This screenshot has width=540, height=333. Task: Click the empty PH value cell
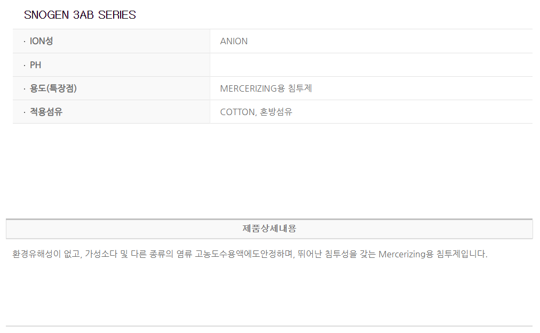click(x=371, y=65)
